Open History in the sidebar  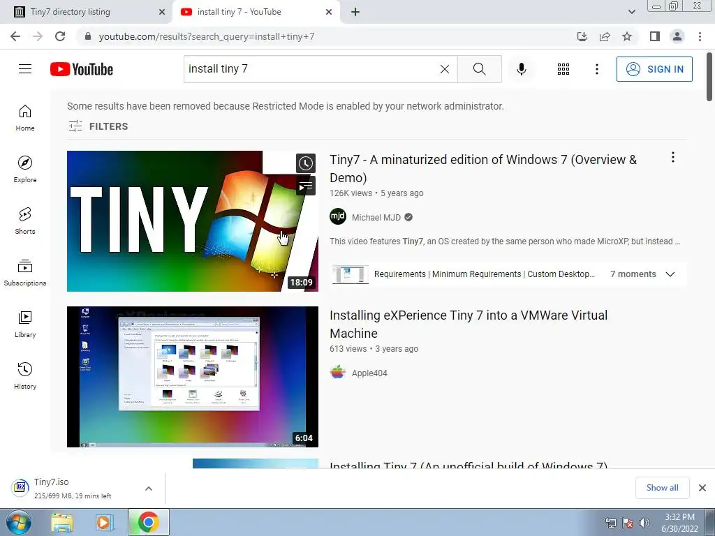coord(25,376)
